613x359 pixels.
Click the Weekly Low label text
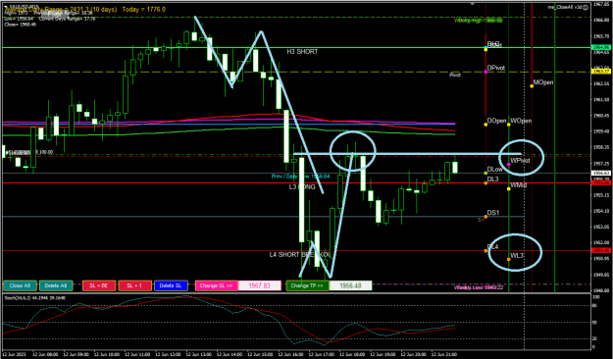pyautogui.click(x=478, y=287)
